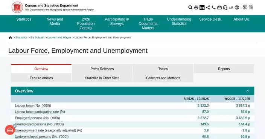Screen dimensions: 265x139
Task: Click the labour force value 3 814.3 p
Action: [243, 105]
